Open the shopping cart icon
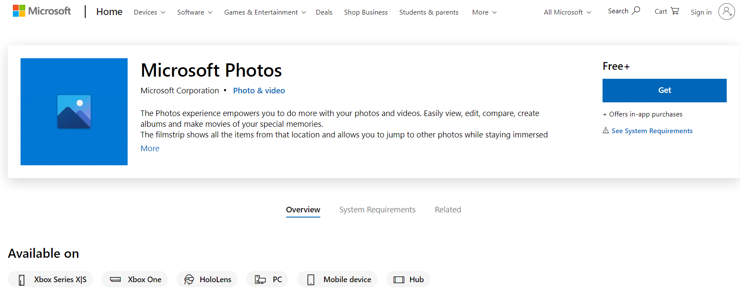This screenshot has height=304, width=740. (x=675, y=11)
